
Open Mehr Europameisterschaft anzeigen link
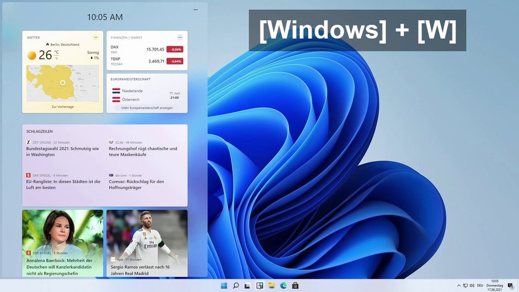coord(147,108)
